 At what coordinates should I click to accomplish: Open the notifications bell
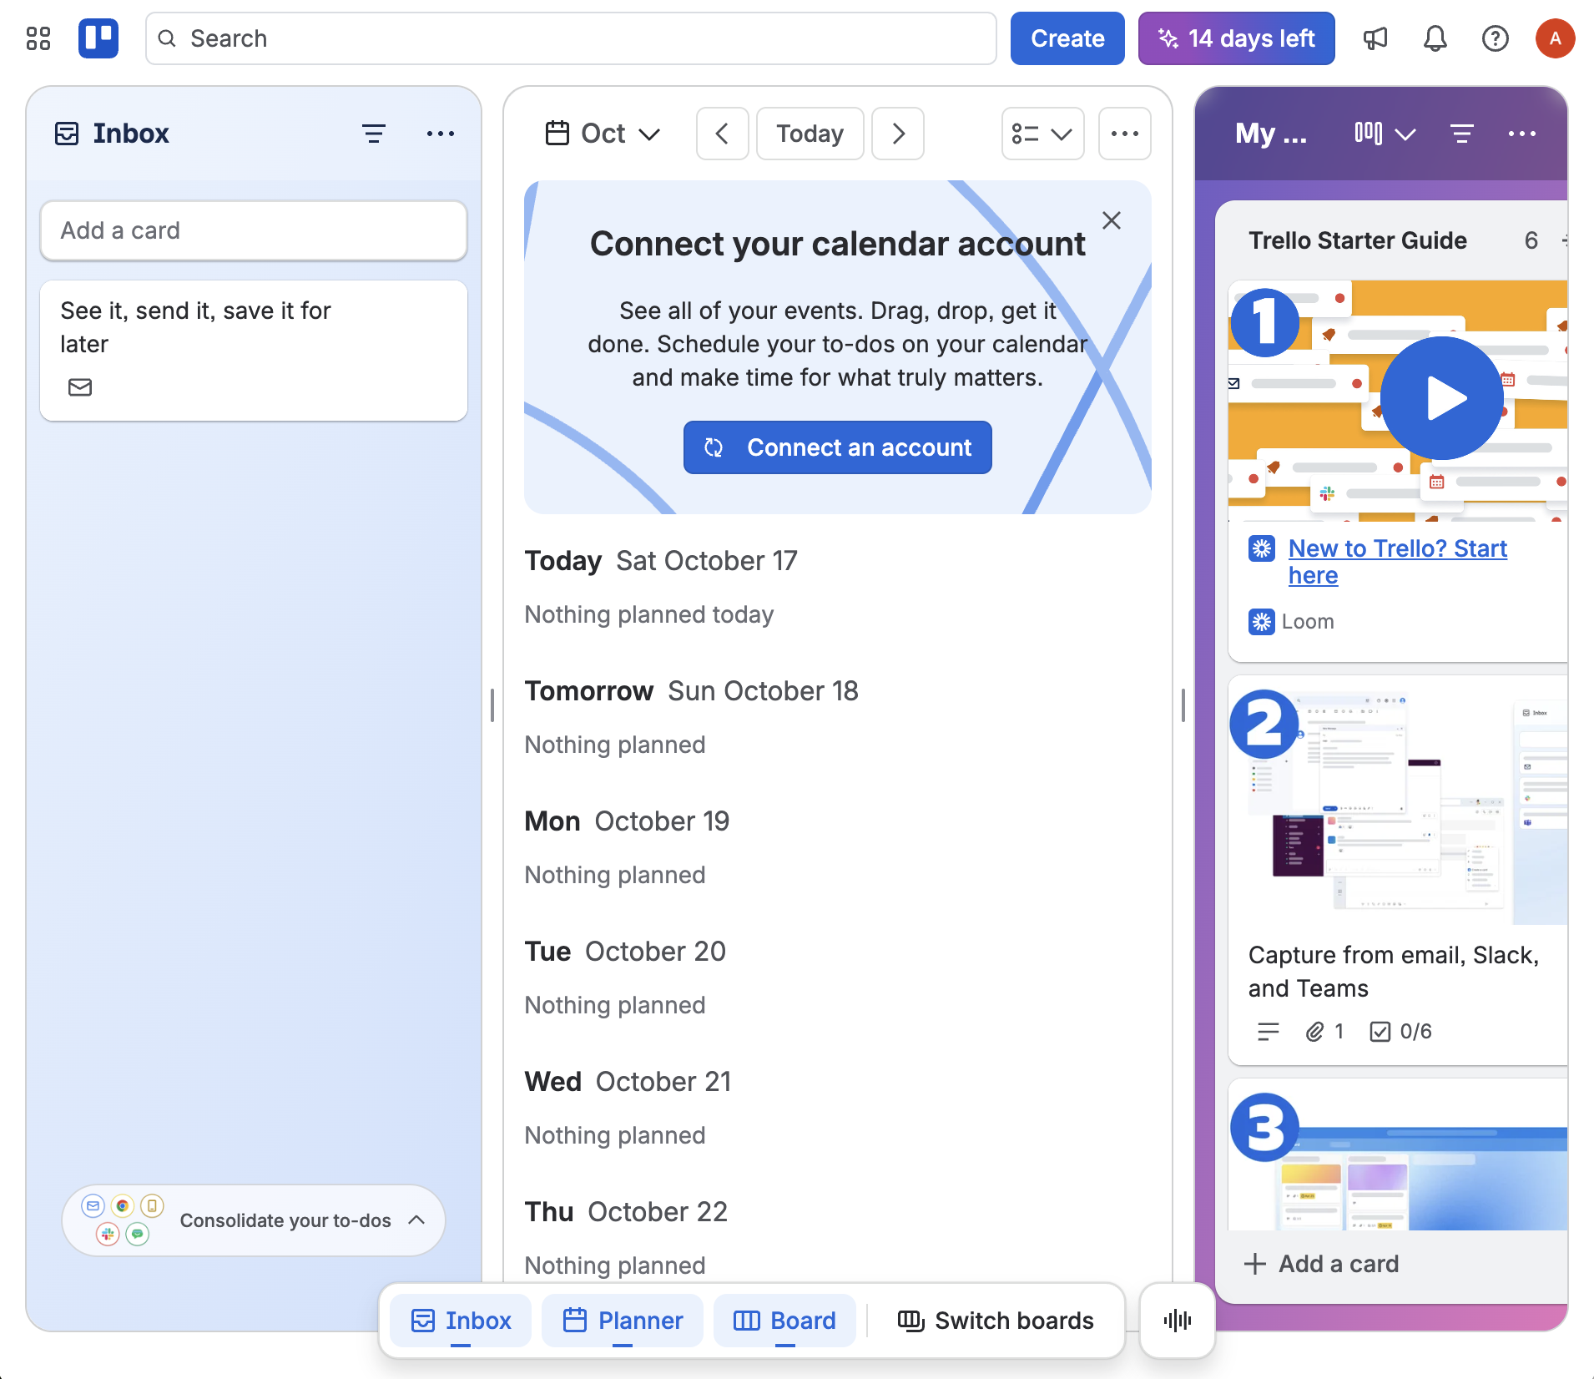(x=1435, y=38)
